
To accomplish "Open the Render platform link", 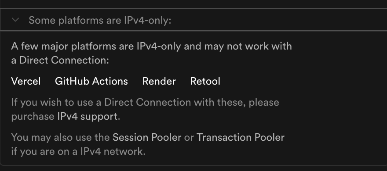I will [159, 81].
